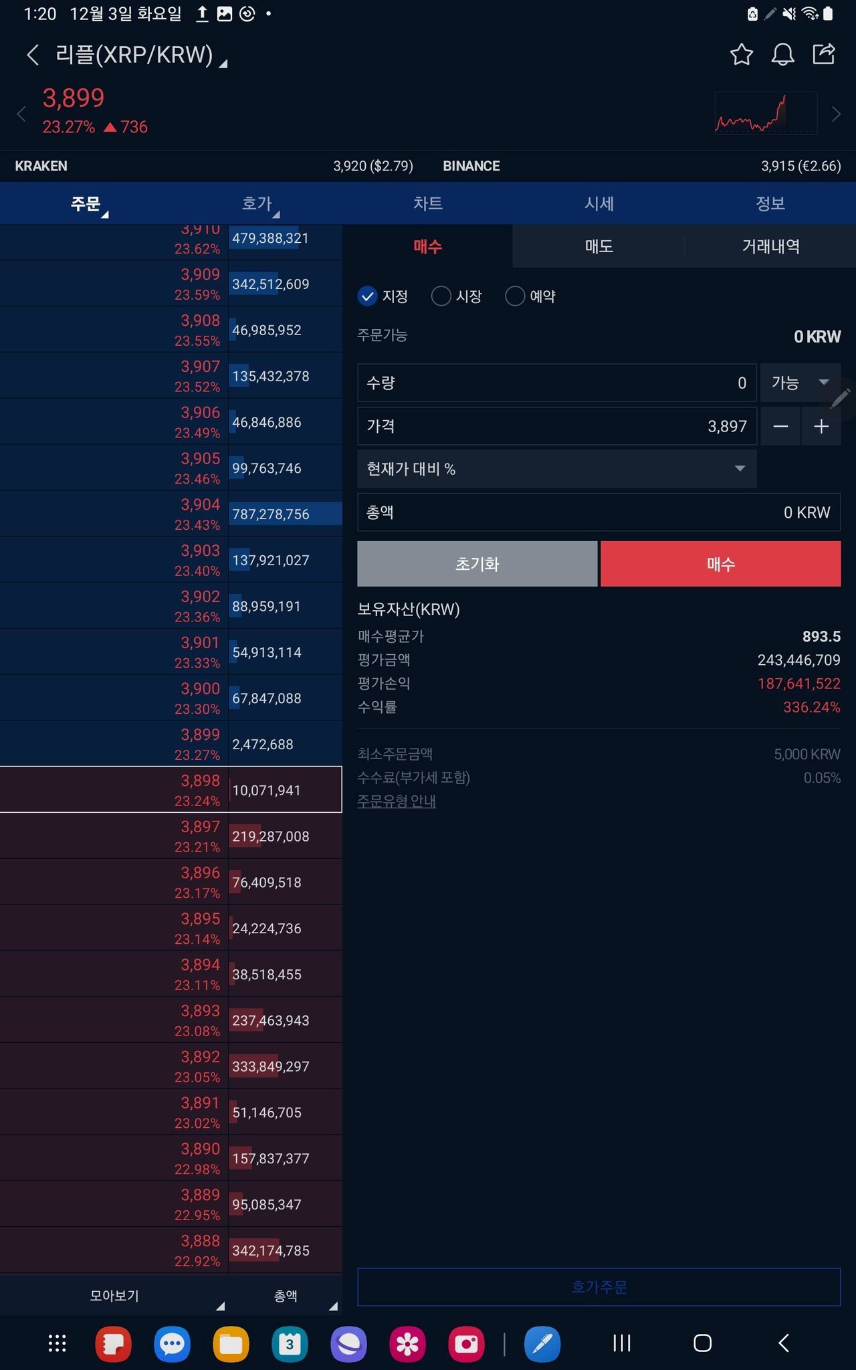Share this coin with the share icon

824,54
